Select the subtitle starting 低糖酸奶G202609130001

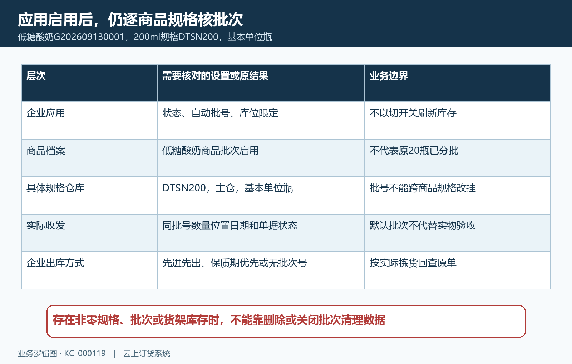(145, 37)
